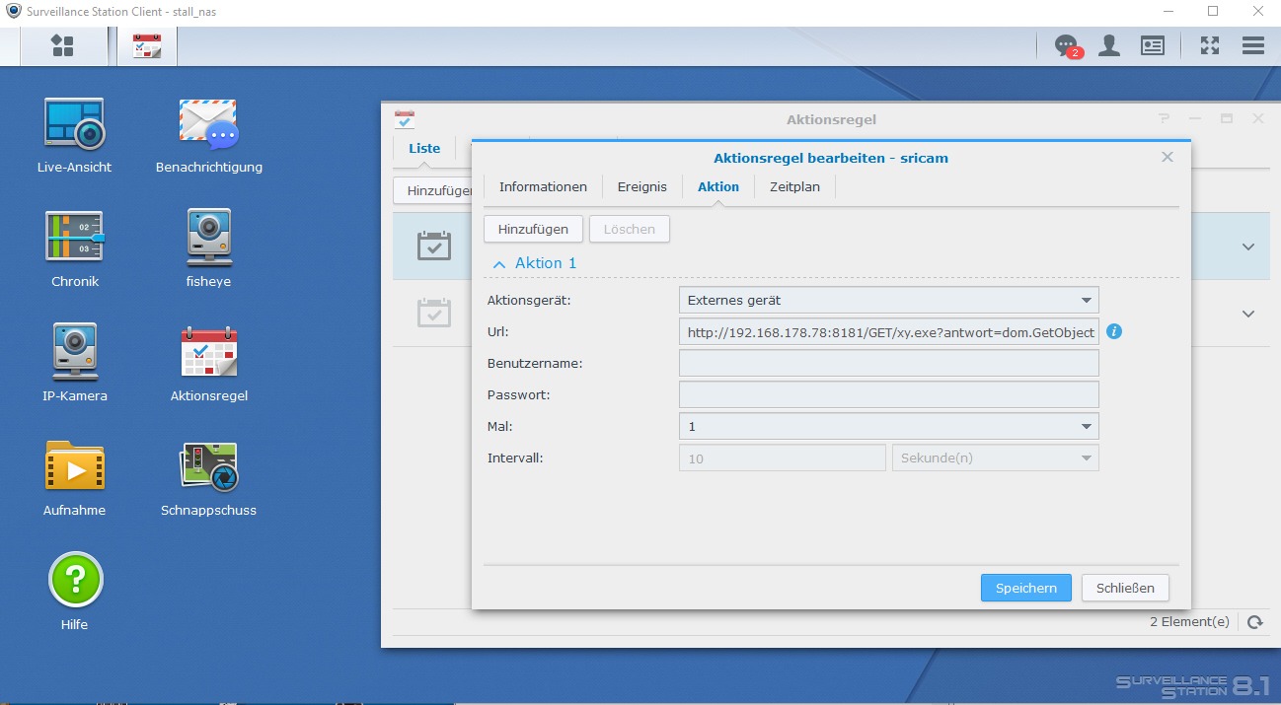Click the Löschen button
Viewport: 1281px width, 705px height.
point(630,229)
